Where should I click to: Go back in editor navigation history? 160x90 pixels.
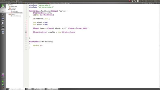pyautogui.click(x=24, y=3)
